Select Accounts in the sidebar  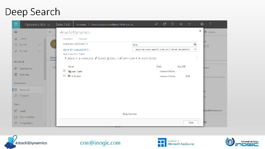[x=24, y=90]
